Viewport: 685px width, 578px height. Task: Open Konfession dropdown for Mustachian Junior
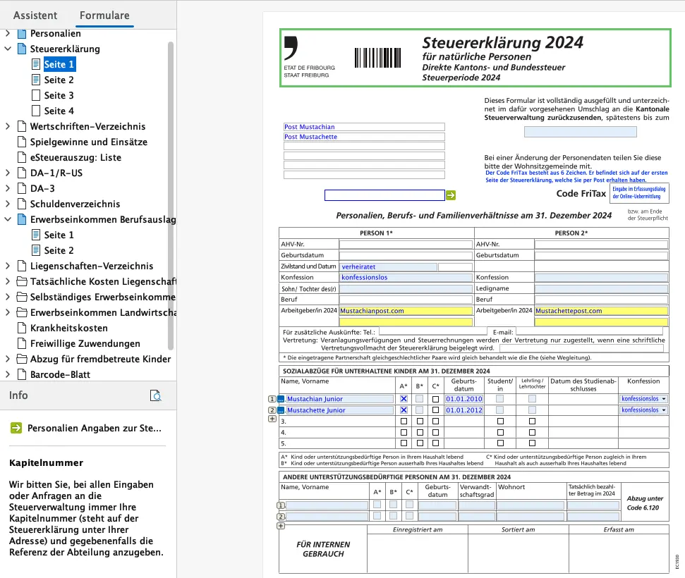[x=663, y=399]
